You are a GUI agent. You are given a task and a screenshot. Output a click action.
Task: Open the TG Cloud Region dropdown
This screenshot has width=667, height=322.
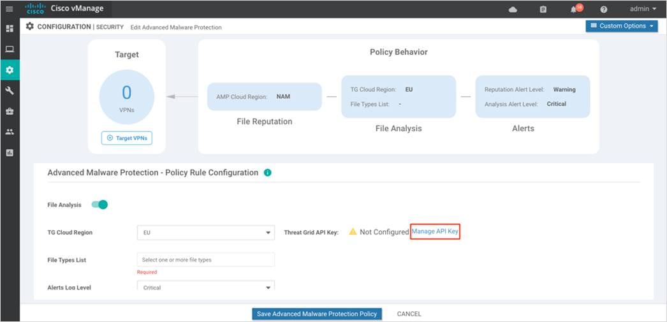[x=206, y=233]
